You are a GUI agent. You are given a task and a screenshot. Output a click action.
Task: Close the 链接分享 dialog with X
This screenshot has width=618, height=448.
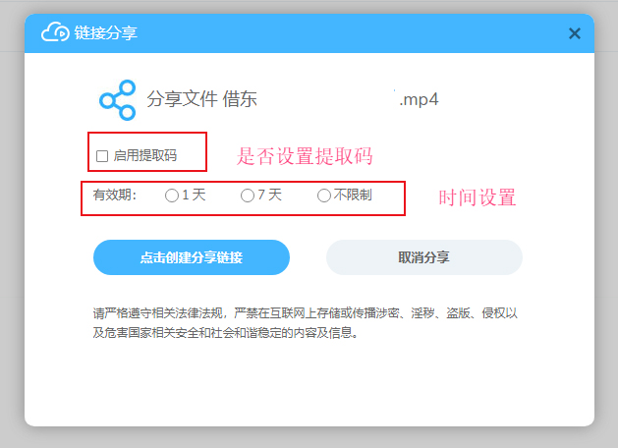coord(575,33)
